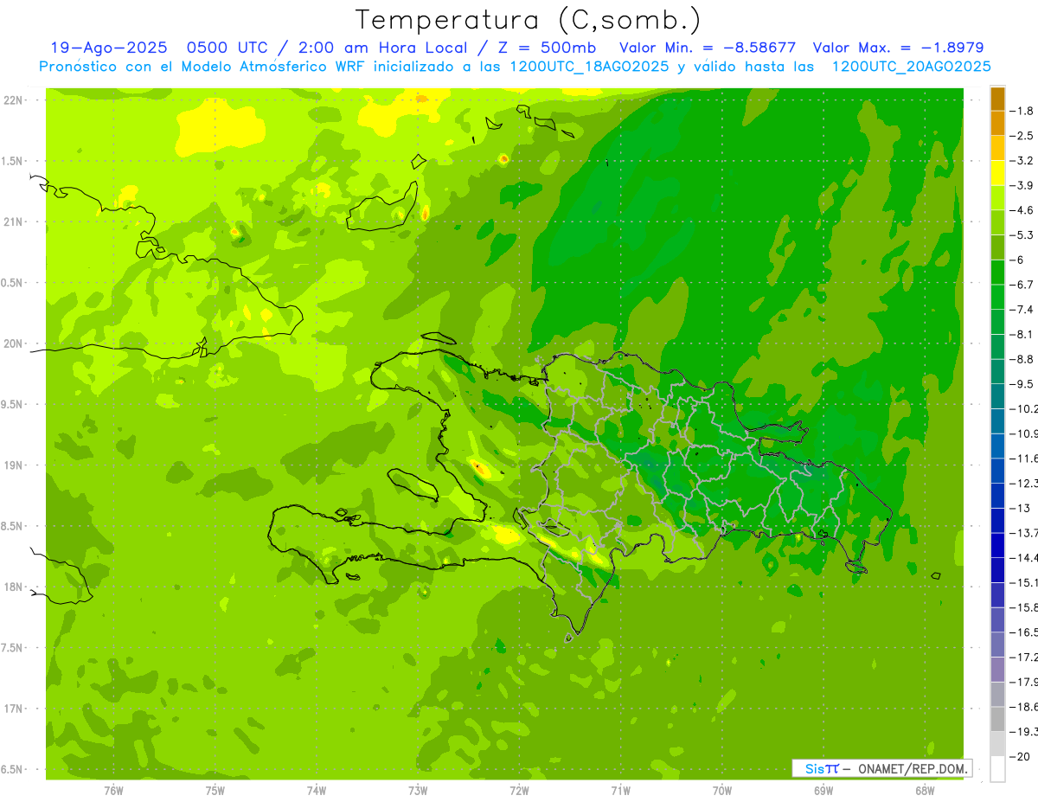Click the '-2.5' colorbar value
Image resolution: width=1038 pixels, height=802 pixels.
tap(1023, 136)
